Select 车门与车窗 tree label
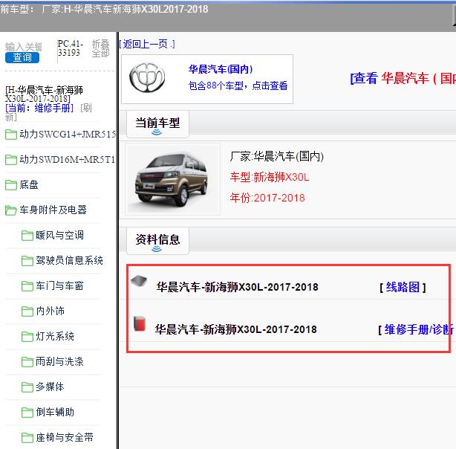The image size is (456, 449). coord(59,285)
